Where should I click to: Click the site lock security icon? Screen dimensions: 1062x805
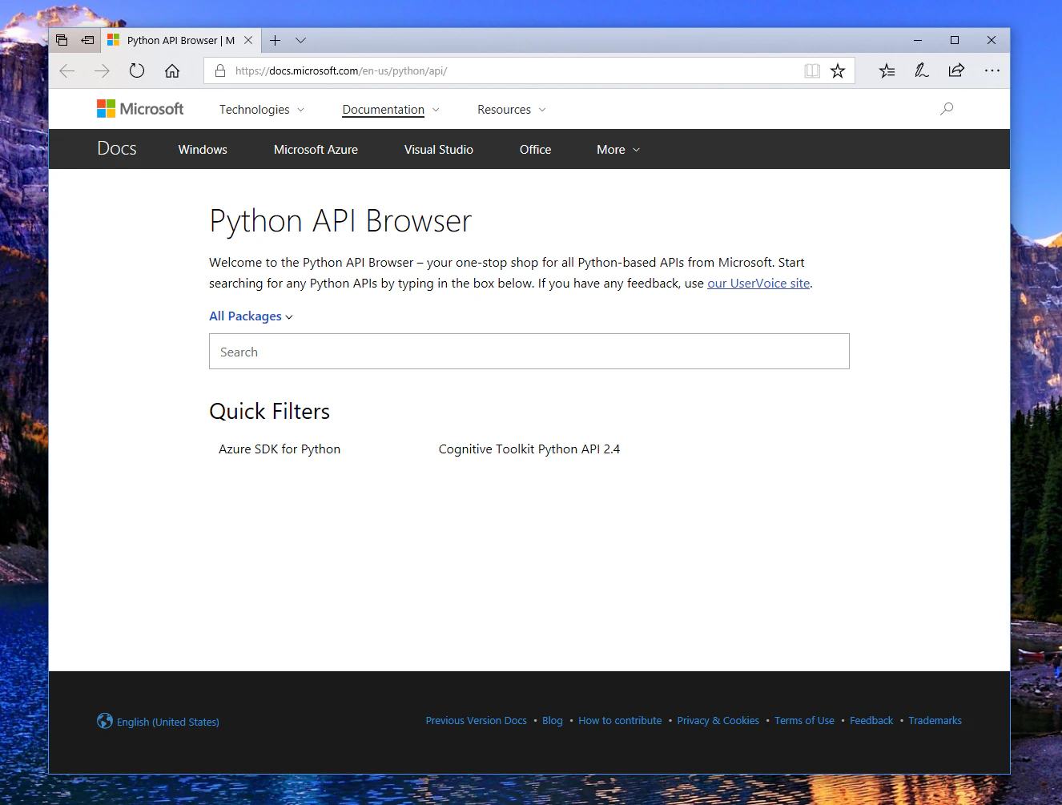click(x=220, y=70)
